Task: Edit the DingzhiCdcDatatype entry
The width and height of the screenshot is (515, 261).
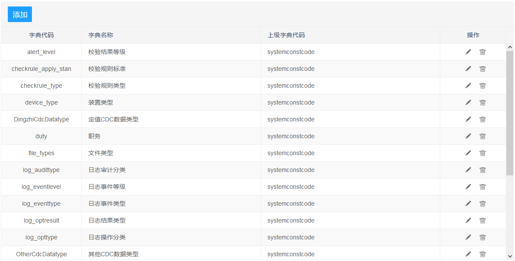Action: click(468, 119)
